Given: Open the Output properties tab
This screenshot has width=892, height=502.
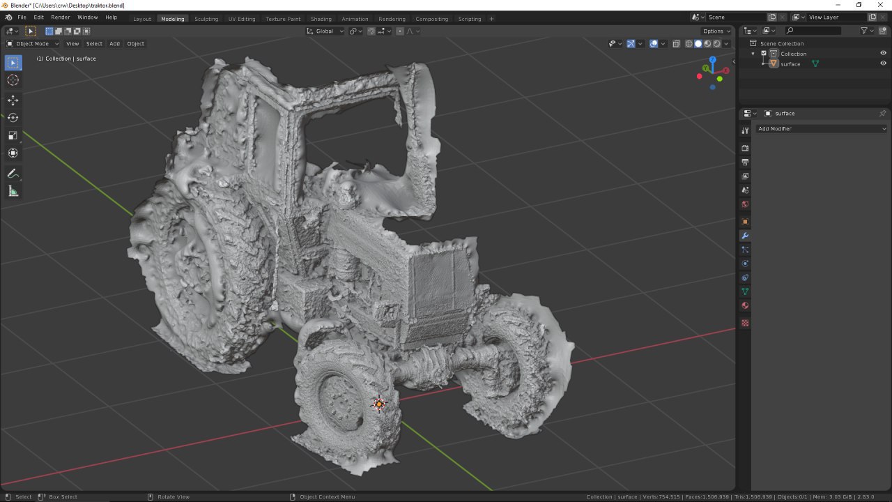Looking at the screenshot, I should (x=745, y=162).
